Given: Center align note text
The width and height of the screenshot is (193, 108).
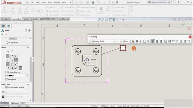Looking at the screenshot, I should tap(157, 41).
